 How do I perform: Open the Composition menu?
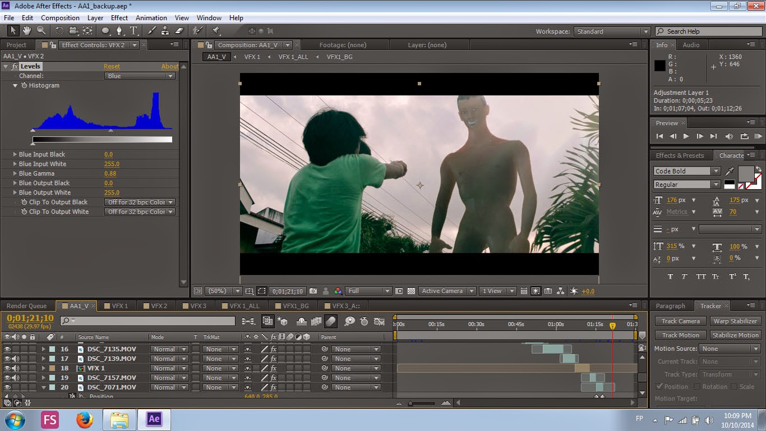(x=60, y=18)
